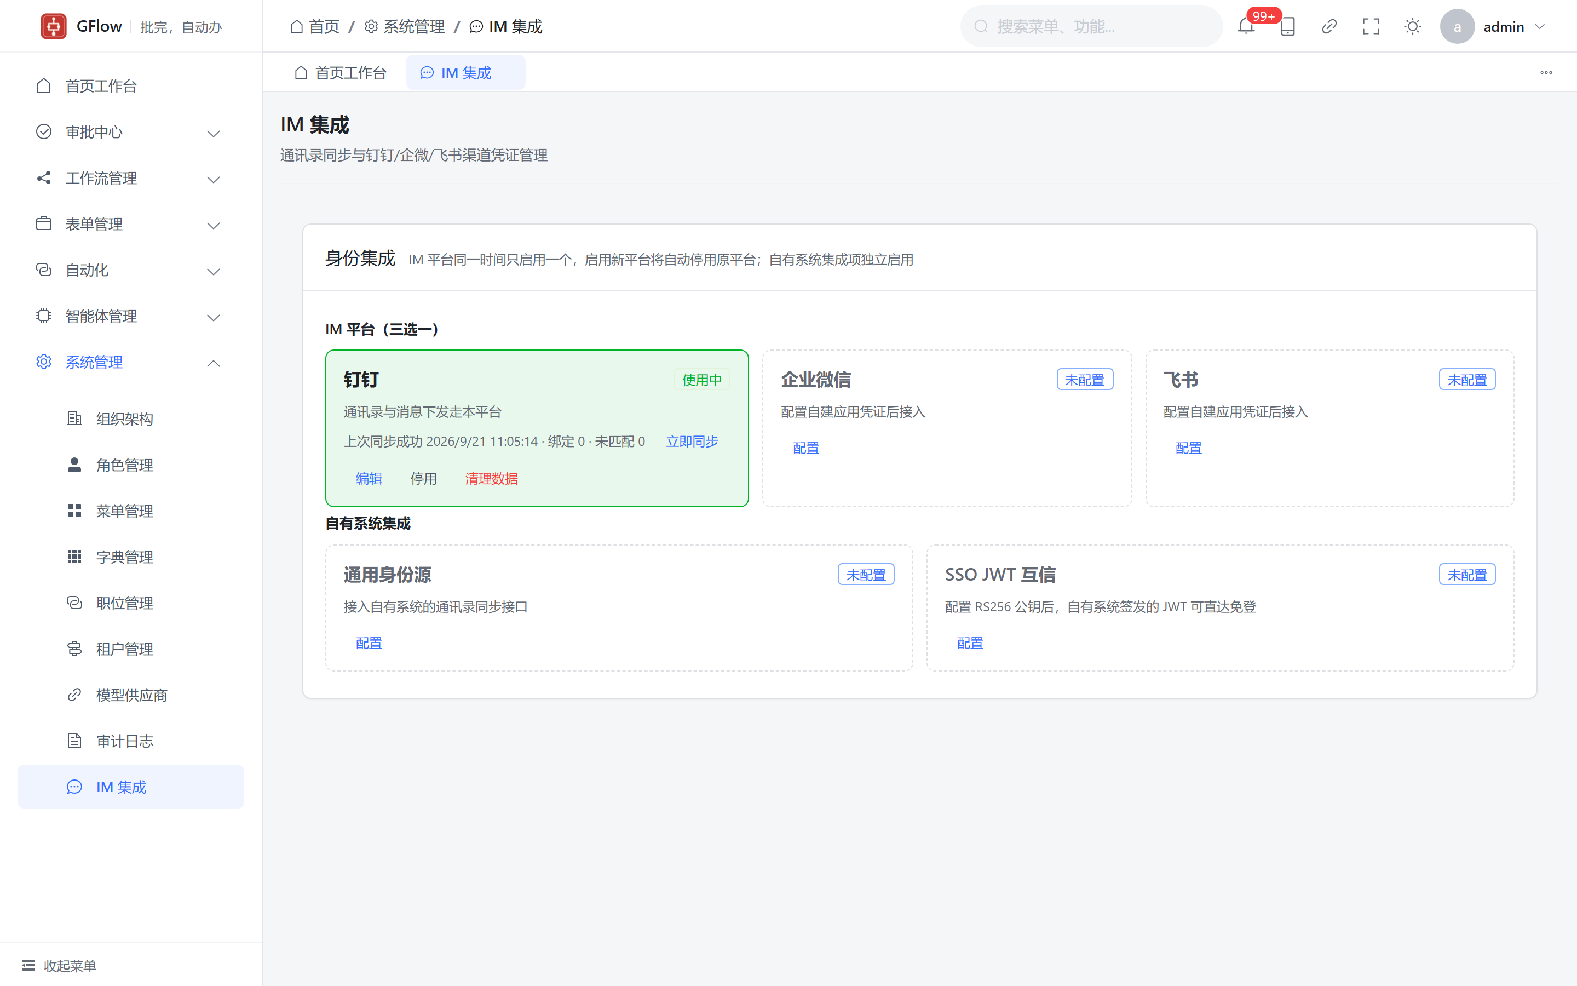Click 编辑 on the 钉钉 card
The height and width of the screenshot is (986, 1577).
369,479
